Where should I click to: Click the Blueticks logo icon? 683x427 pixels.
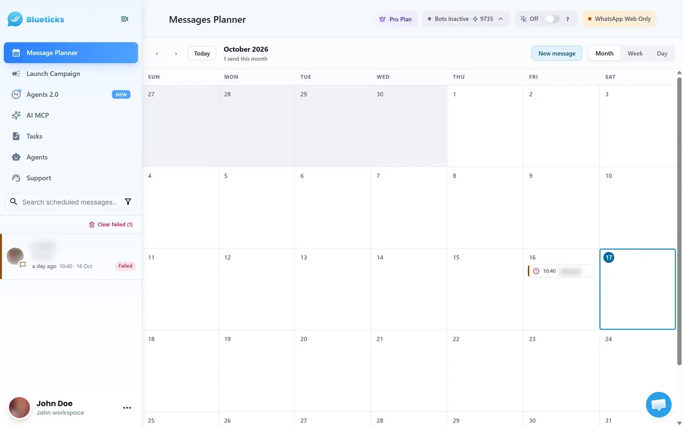pyautogui.click(x=15, y=19)
